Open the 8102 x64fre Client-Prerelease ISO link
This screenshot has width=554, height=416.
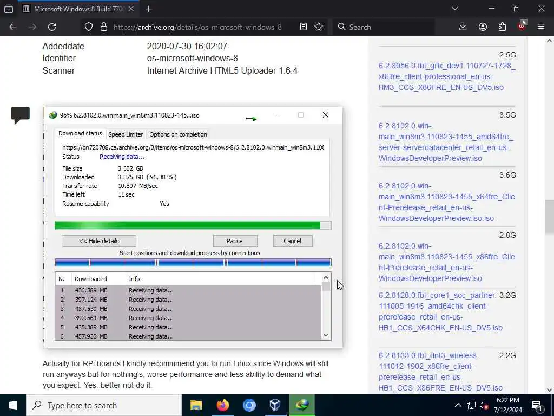(446, 202)
